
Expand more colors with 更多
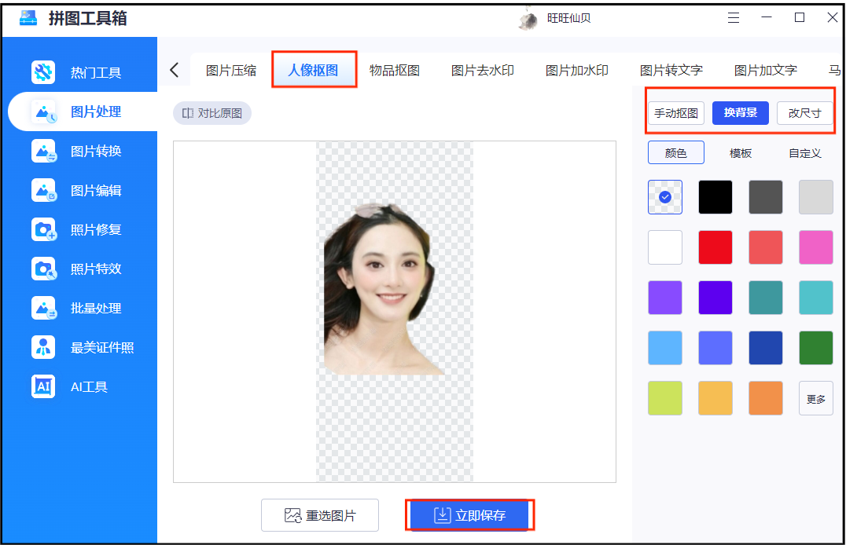tap(815, 398)
